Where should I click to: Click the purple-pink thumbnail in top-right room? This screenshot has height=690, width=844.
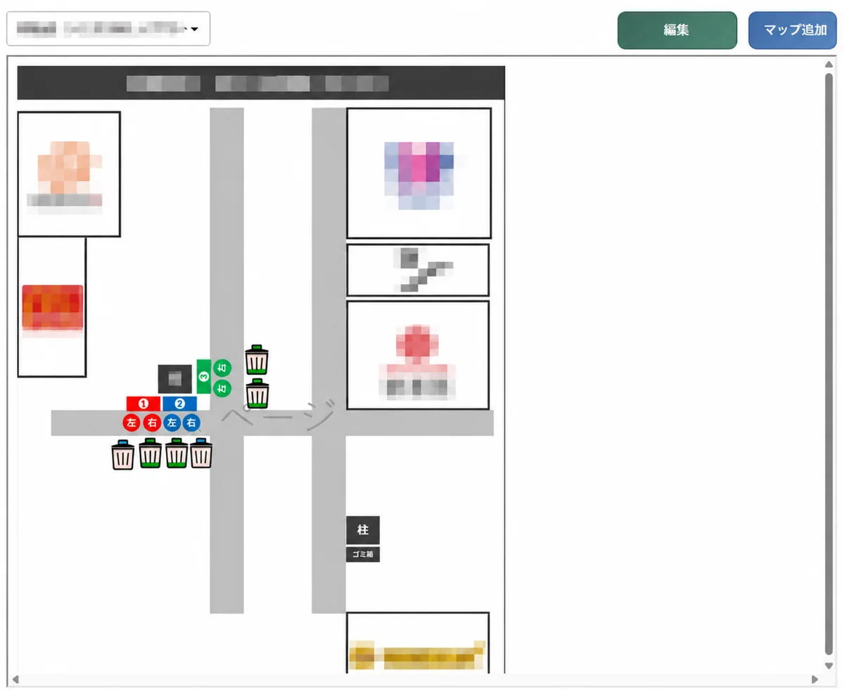[x=419, y=175]
